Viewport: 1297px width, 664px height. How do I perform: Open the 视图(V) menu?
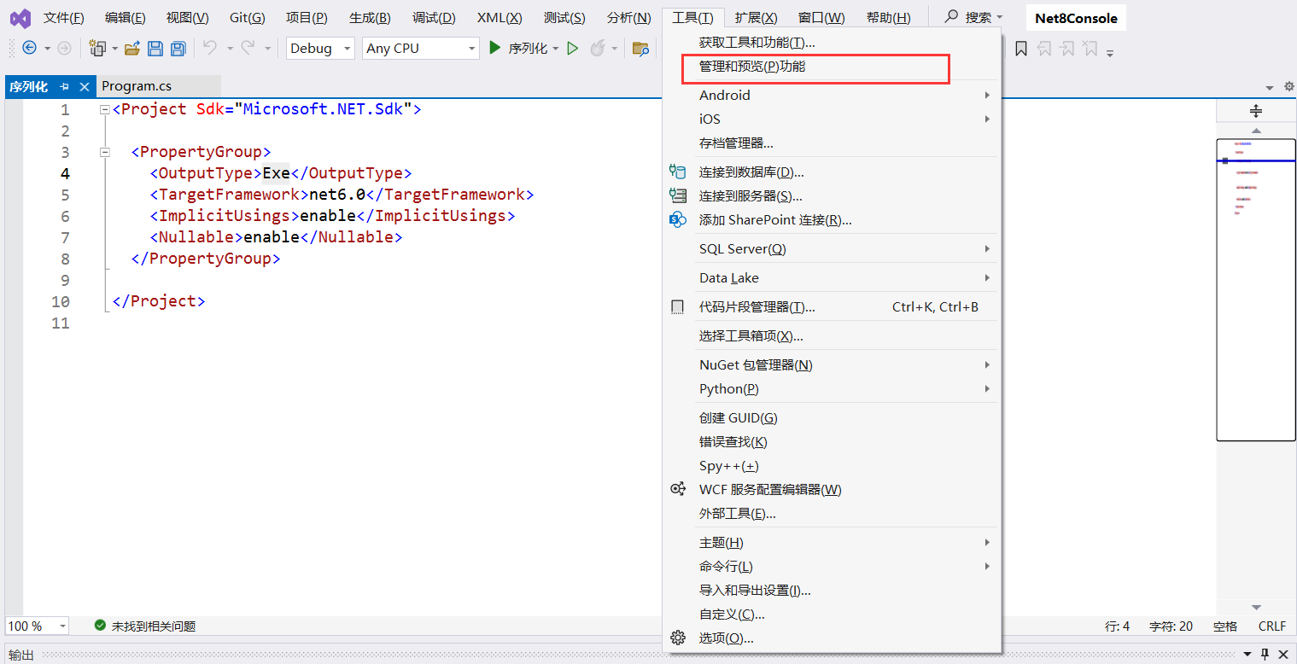click(x=188, y=18)
